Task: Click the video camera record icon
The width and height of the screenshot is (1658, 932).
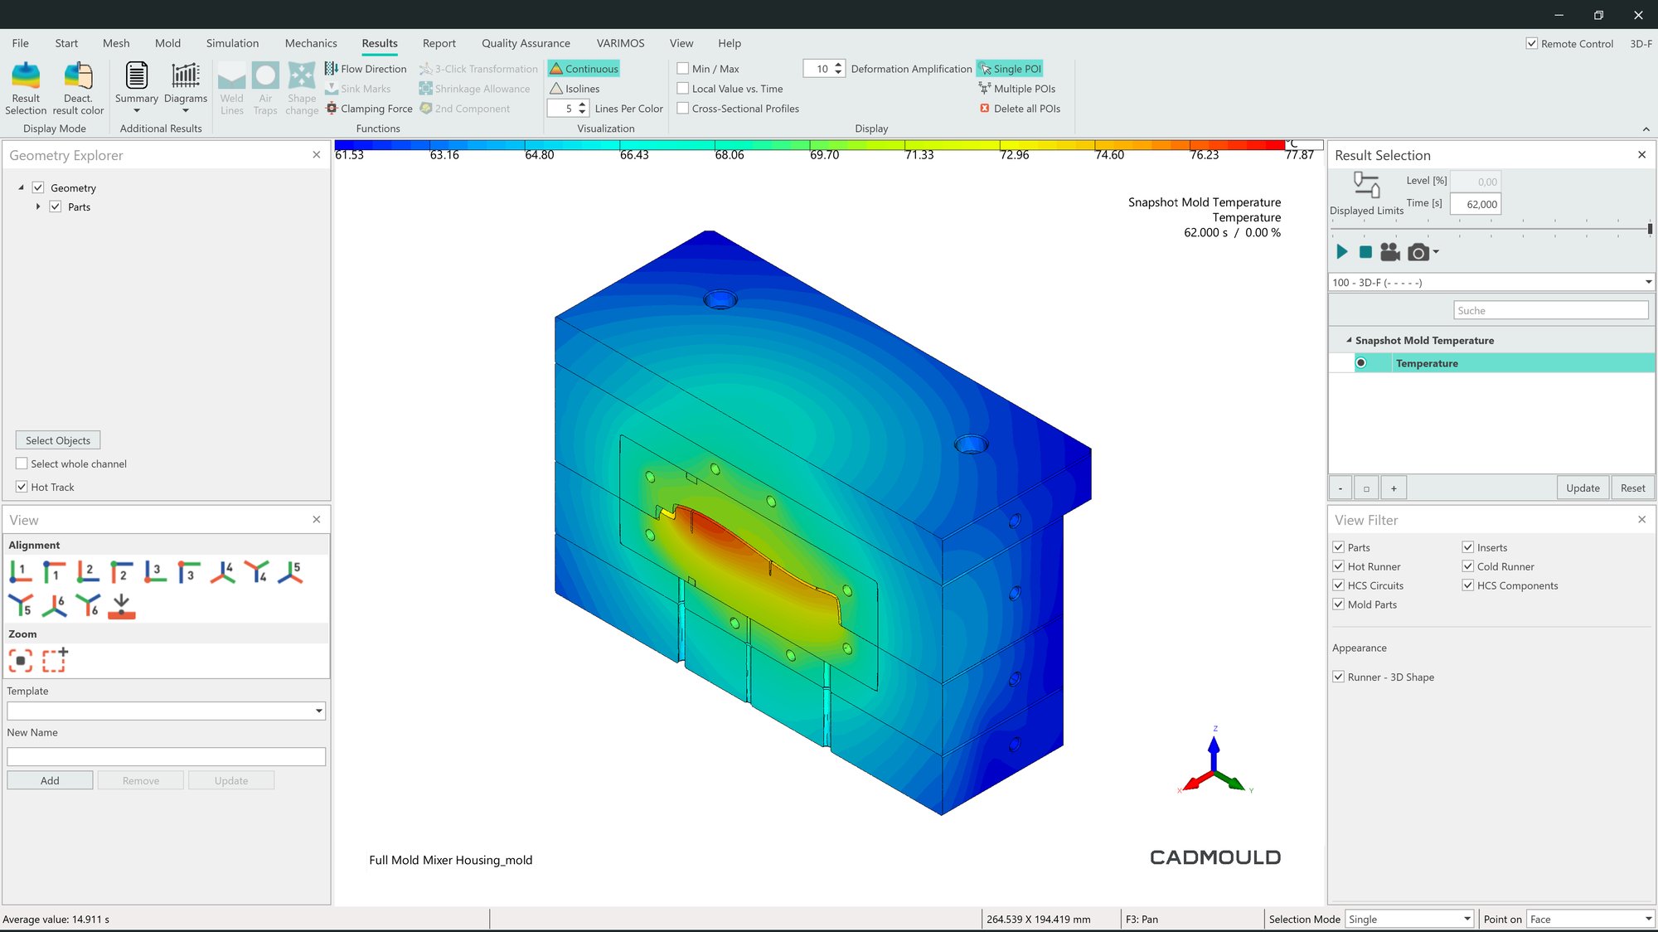Action: (x=1389, y=252)
